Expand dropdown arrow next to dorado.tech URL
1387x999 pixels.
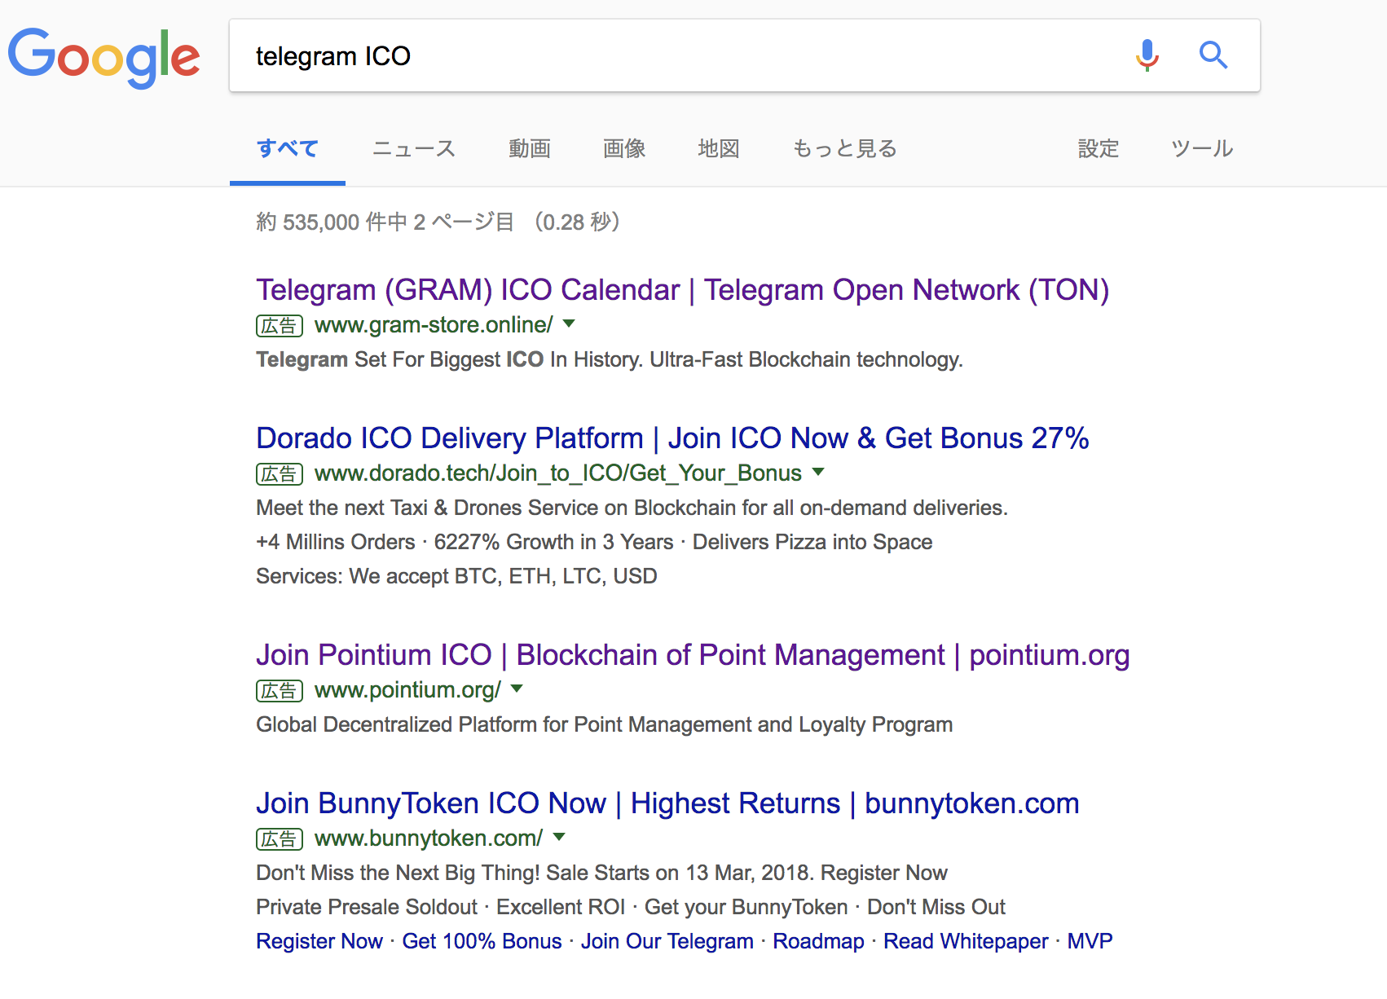coord(818,473)
